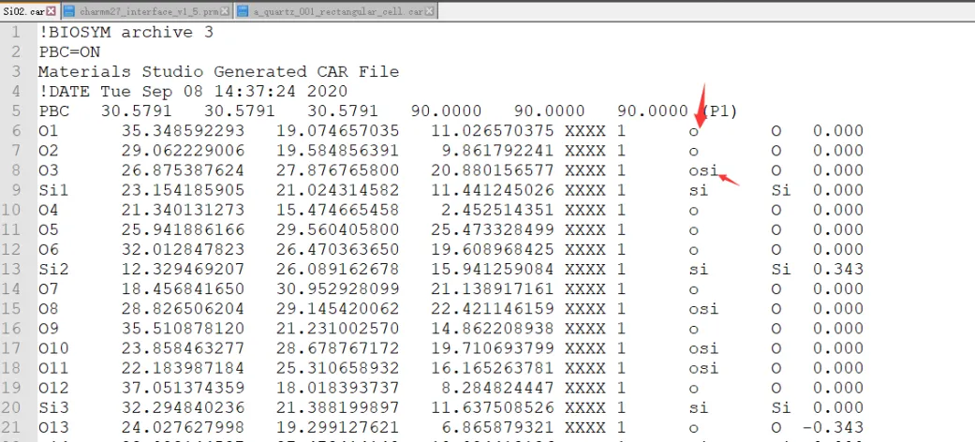Viewport: 975px width, 442px height.
Task: Click the coordinate 32.012847823
Action: pos(183,250)
